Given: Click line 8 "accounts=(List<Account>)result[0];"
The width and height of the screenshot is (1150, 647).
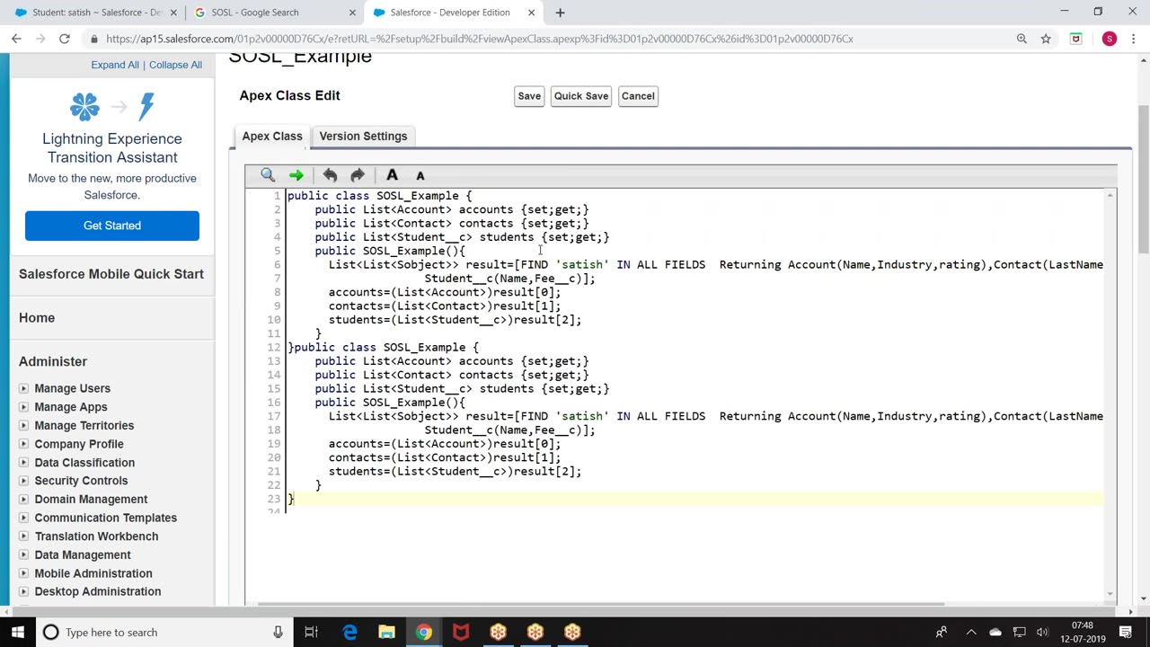Looking at the screenshot, I should pyautogui.click(x=445, y=292).
